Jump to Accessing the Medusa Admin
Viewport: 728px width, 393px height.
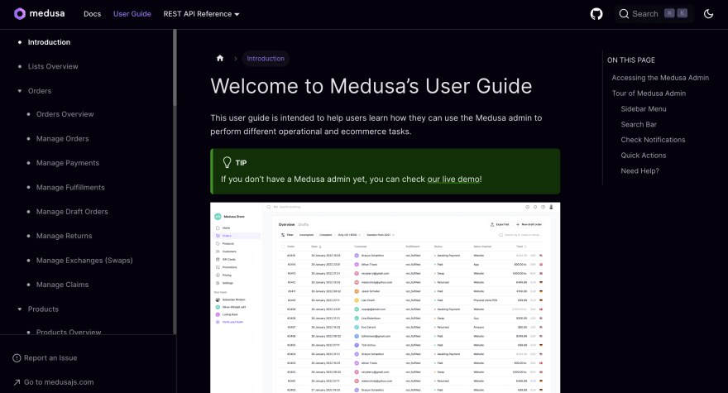660,78
